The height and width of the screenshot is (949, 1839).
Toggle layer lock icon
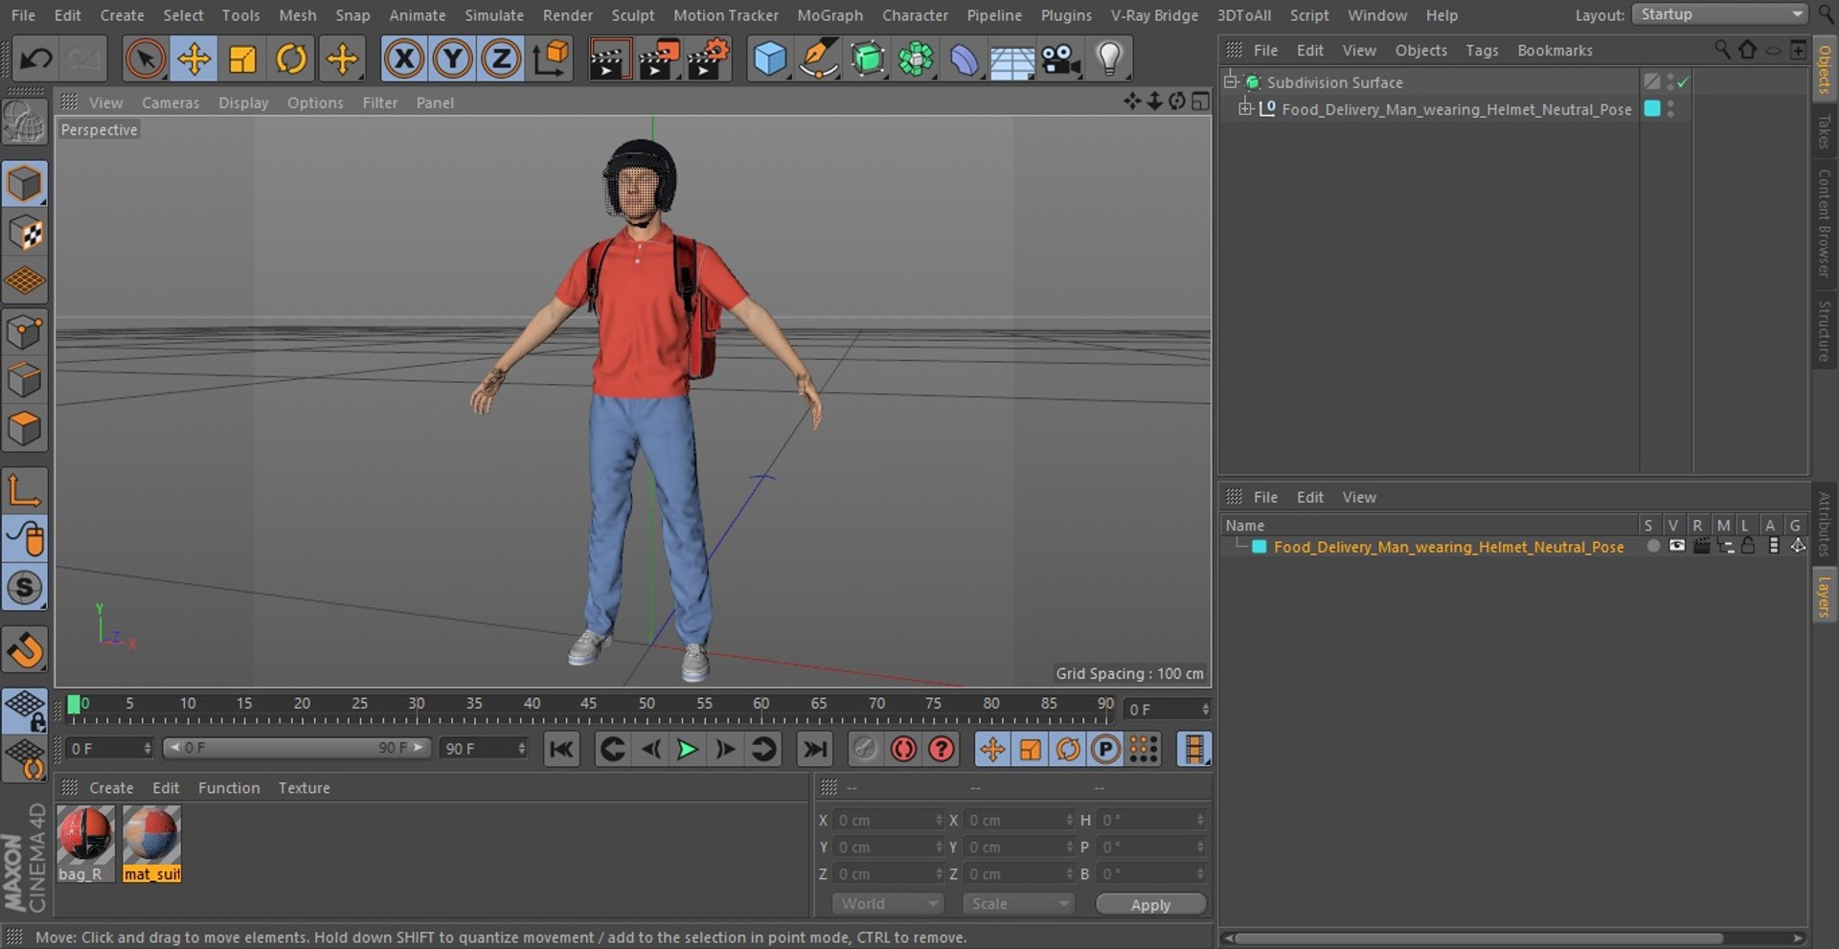[x=1748, y=546]
